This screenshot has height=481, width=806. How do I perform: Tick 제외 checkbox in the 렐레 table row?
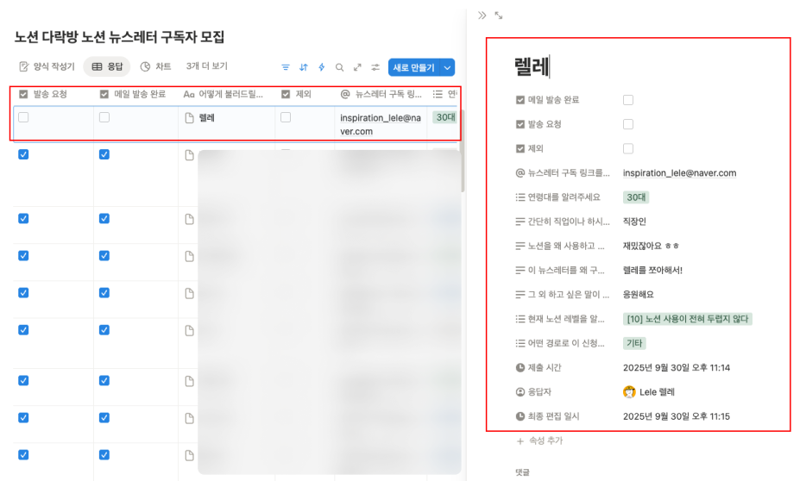(286, 117)
